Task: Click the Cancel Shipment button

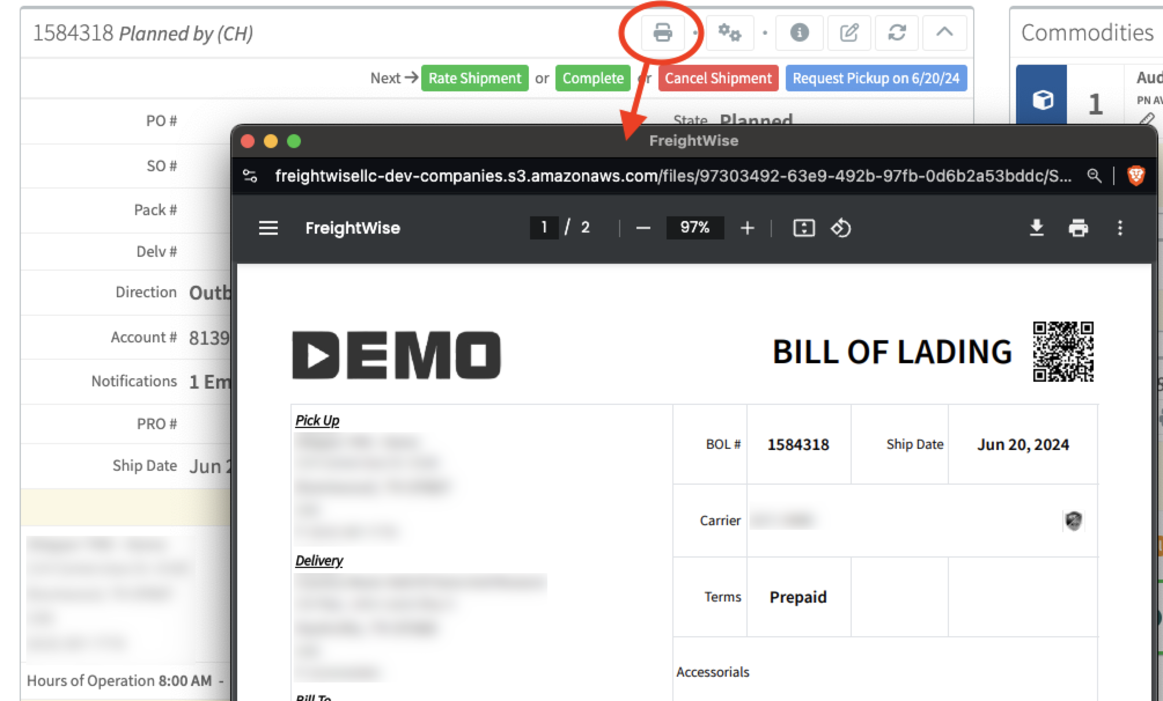Action: tap(717, 78)
